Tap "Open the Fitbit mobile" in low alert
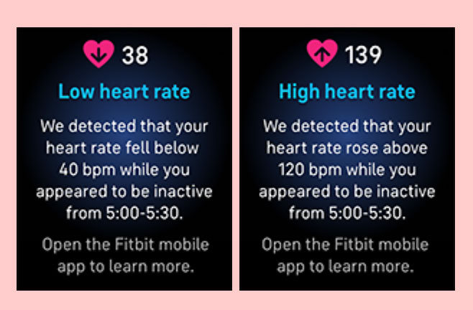 (125, 245)
